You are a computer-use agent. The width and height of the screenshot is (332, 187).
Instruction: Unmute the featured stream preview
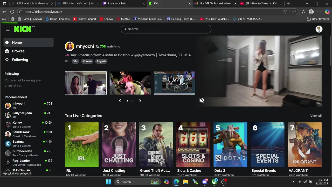tap(202, 100)
